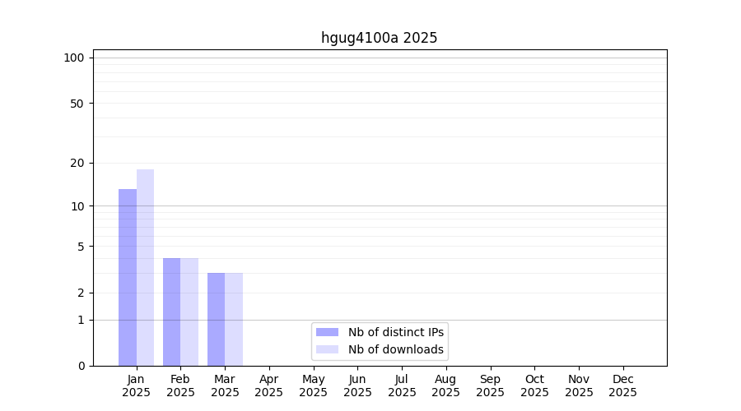Select the 0 y-axis tick label
Screen dimensions: 741x411
tap(81, 366)
